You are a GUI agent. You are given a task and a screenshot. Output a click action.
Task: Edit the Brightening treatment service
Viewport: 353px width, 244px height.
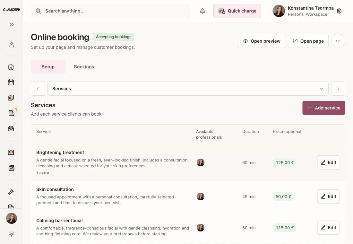coord(329,162)
